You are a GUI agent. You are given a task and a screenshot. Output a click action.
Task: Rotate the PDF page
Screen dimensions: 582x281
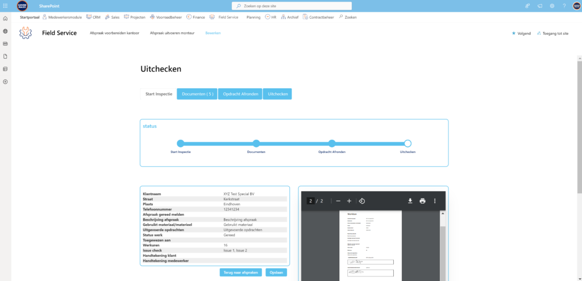pyautogui.click(x=362, y=201)
